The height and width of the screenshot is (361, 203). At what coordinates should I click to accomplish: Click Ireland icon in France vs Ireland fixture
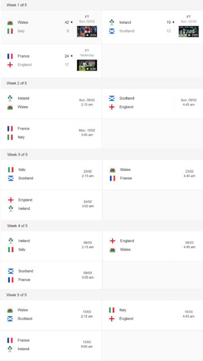pyautogui.click(x=10, y=349)
